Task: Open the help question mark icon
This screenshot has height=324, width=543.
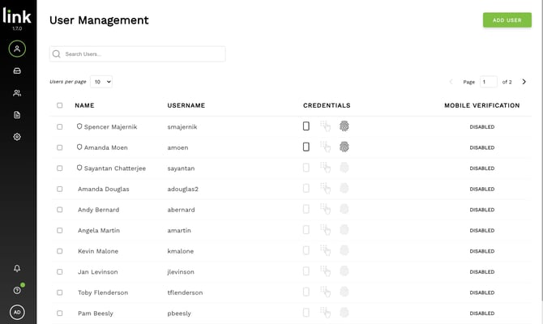Action: [x=17, y=290]
